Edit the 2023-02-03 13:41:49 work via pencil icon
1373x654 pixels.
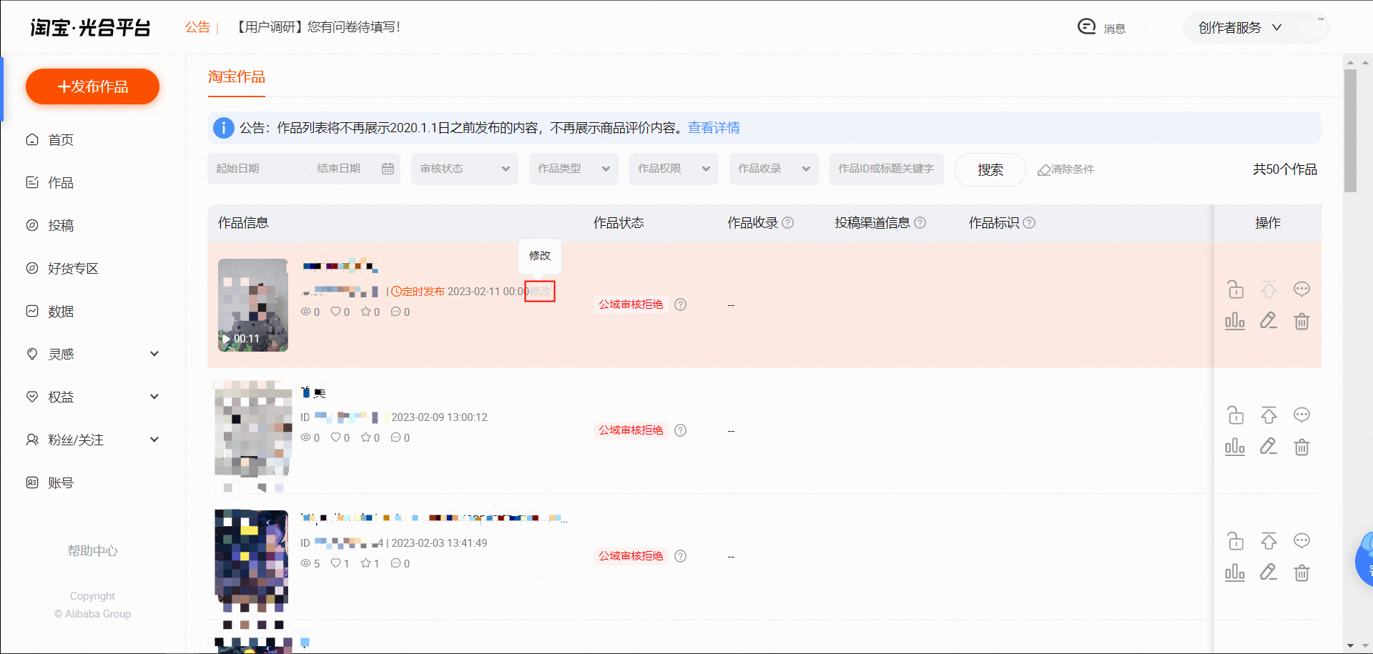coord(1269,573)
